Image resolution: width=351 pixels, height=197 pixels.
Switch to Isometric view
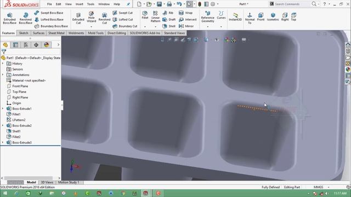273,17
